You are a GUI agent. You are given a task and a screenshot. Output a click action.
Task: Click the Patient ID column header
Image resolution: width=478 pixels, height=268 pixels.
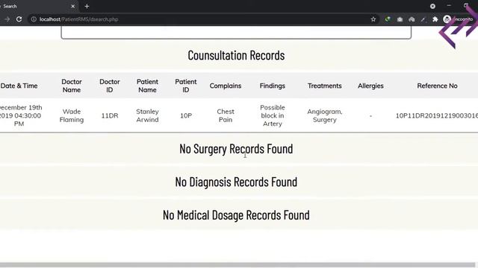pos(186,86)
